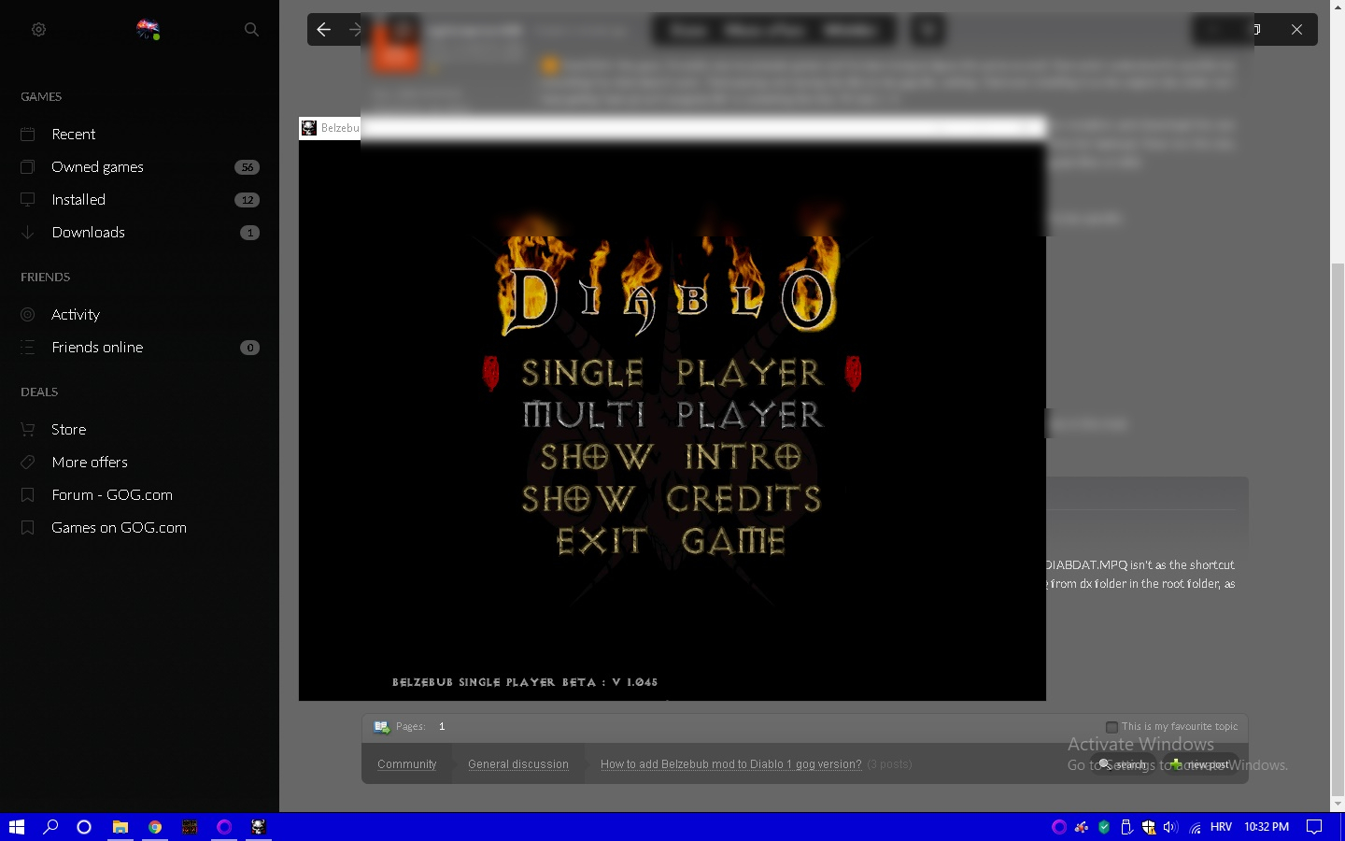Open volume control in system tray
Viewport: 1345px width, 841px height.
point(1170,827)
